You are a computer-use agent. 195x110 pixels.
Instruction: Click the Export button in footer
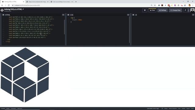[188, 109]
